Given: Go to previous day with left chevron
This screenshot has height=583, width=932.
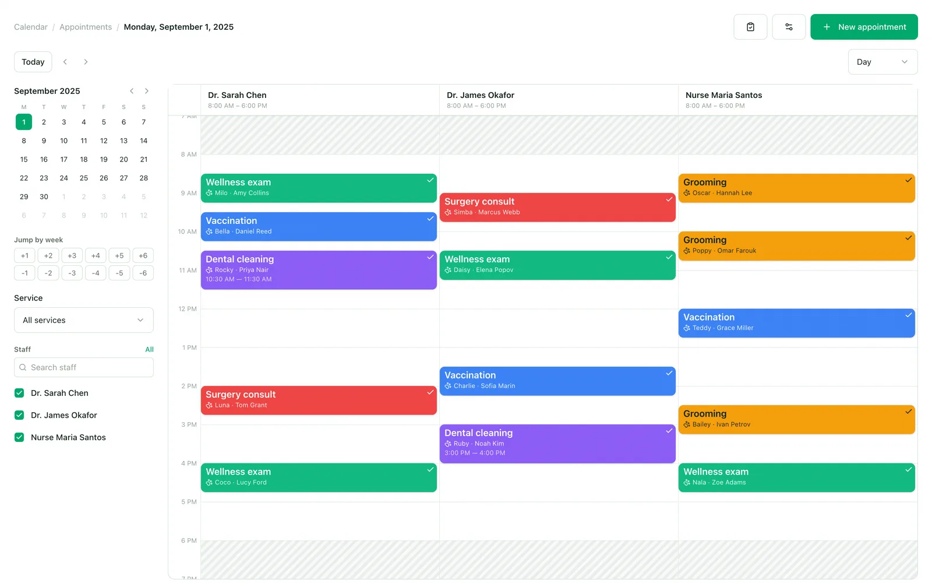Looking at the screenshot, I should [x=65, y=62].
